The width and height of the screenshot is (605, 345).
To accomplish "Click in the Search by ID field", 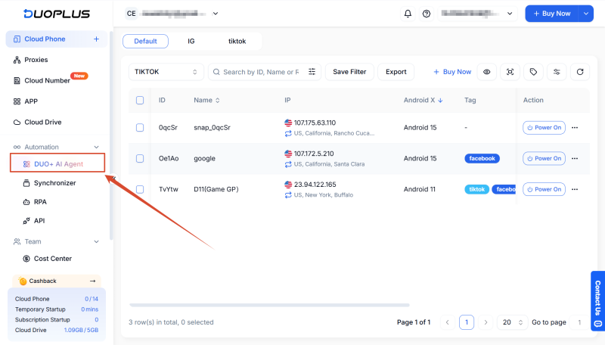I will click(261, 72).
